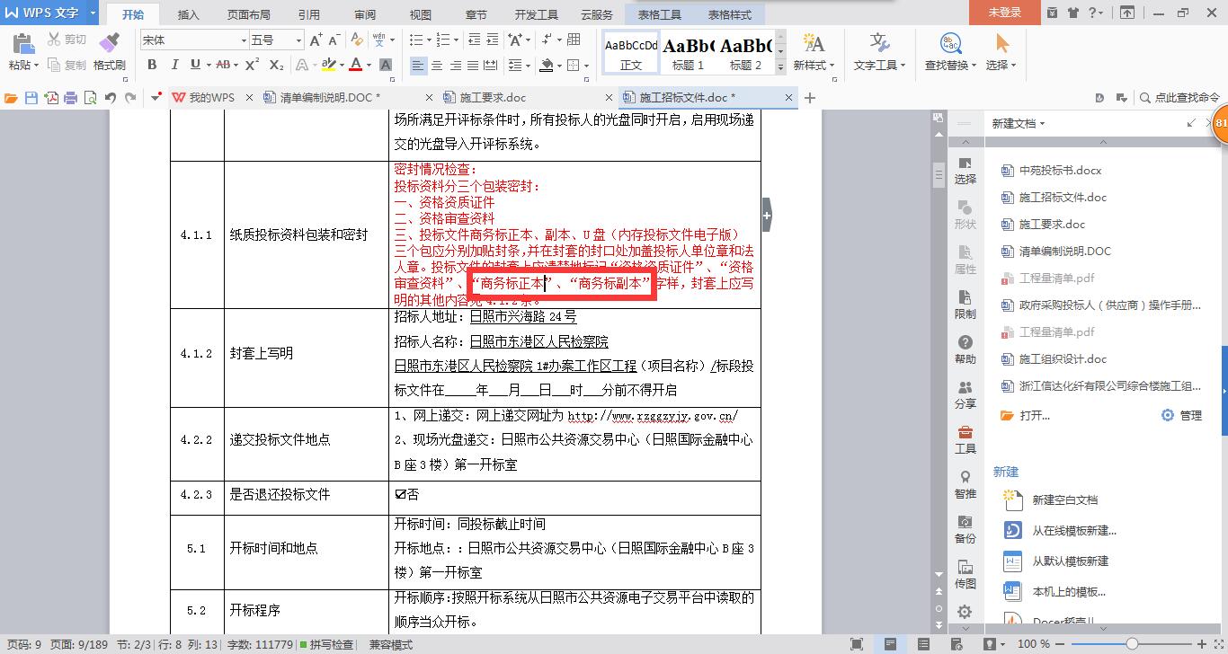Open recent file 中苑投标书.docx

(1060, 170)
